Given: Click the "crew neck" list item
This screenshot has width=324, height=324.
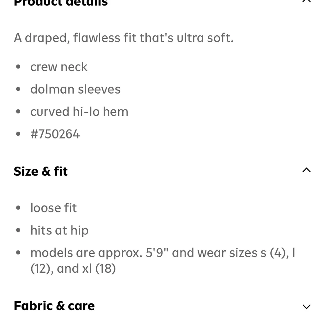Looking at the screenshot, I should point(59,67).
